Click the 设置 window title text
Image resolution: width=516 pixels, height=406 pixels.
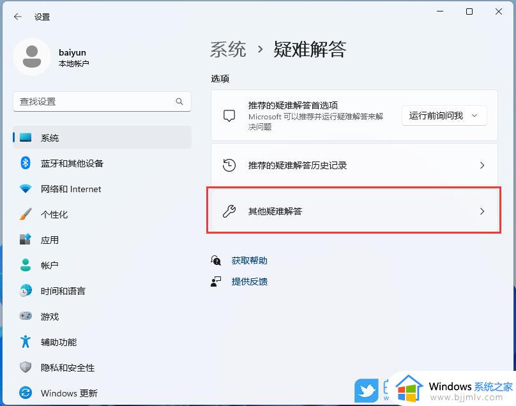pyautogui.click(x=42, y=17)
